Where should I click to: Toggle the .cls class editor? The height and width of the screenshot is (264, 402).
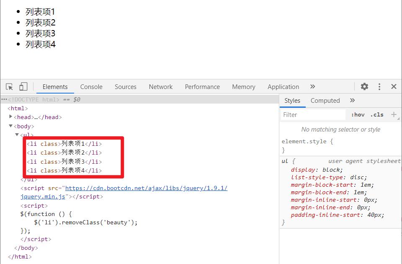click(x=377, y=114)
